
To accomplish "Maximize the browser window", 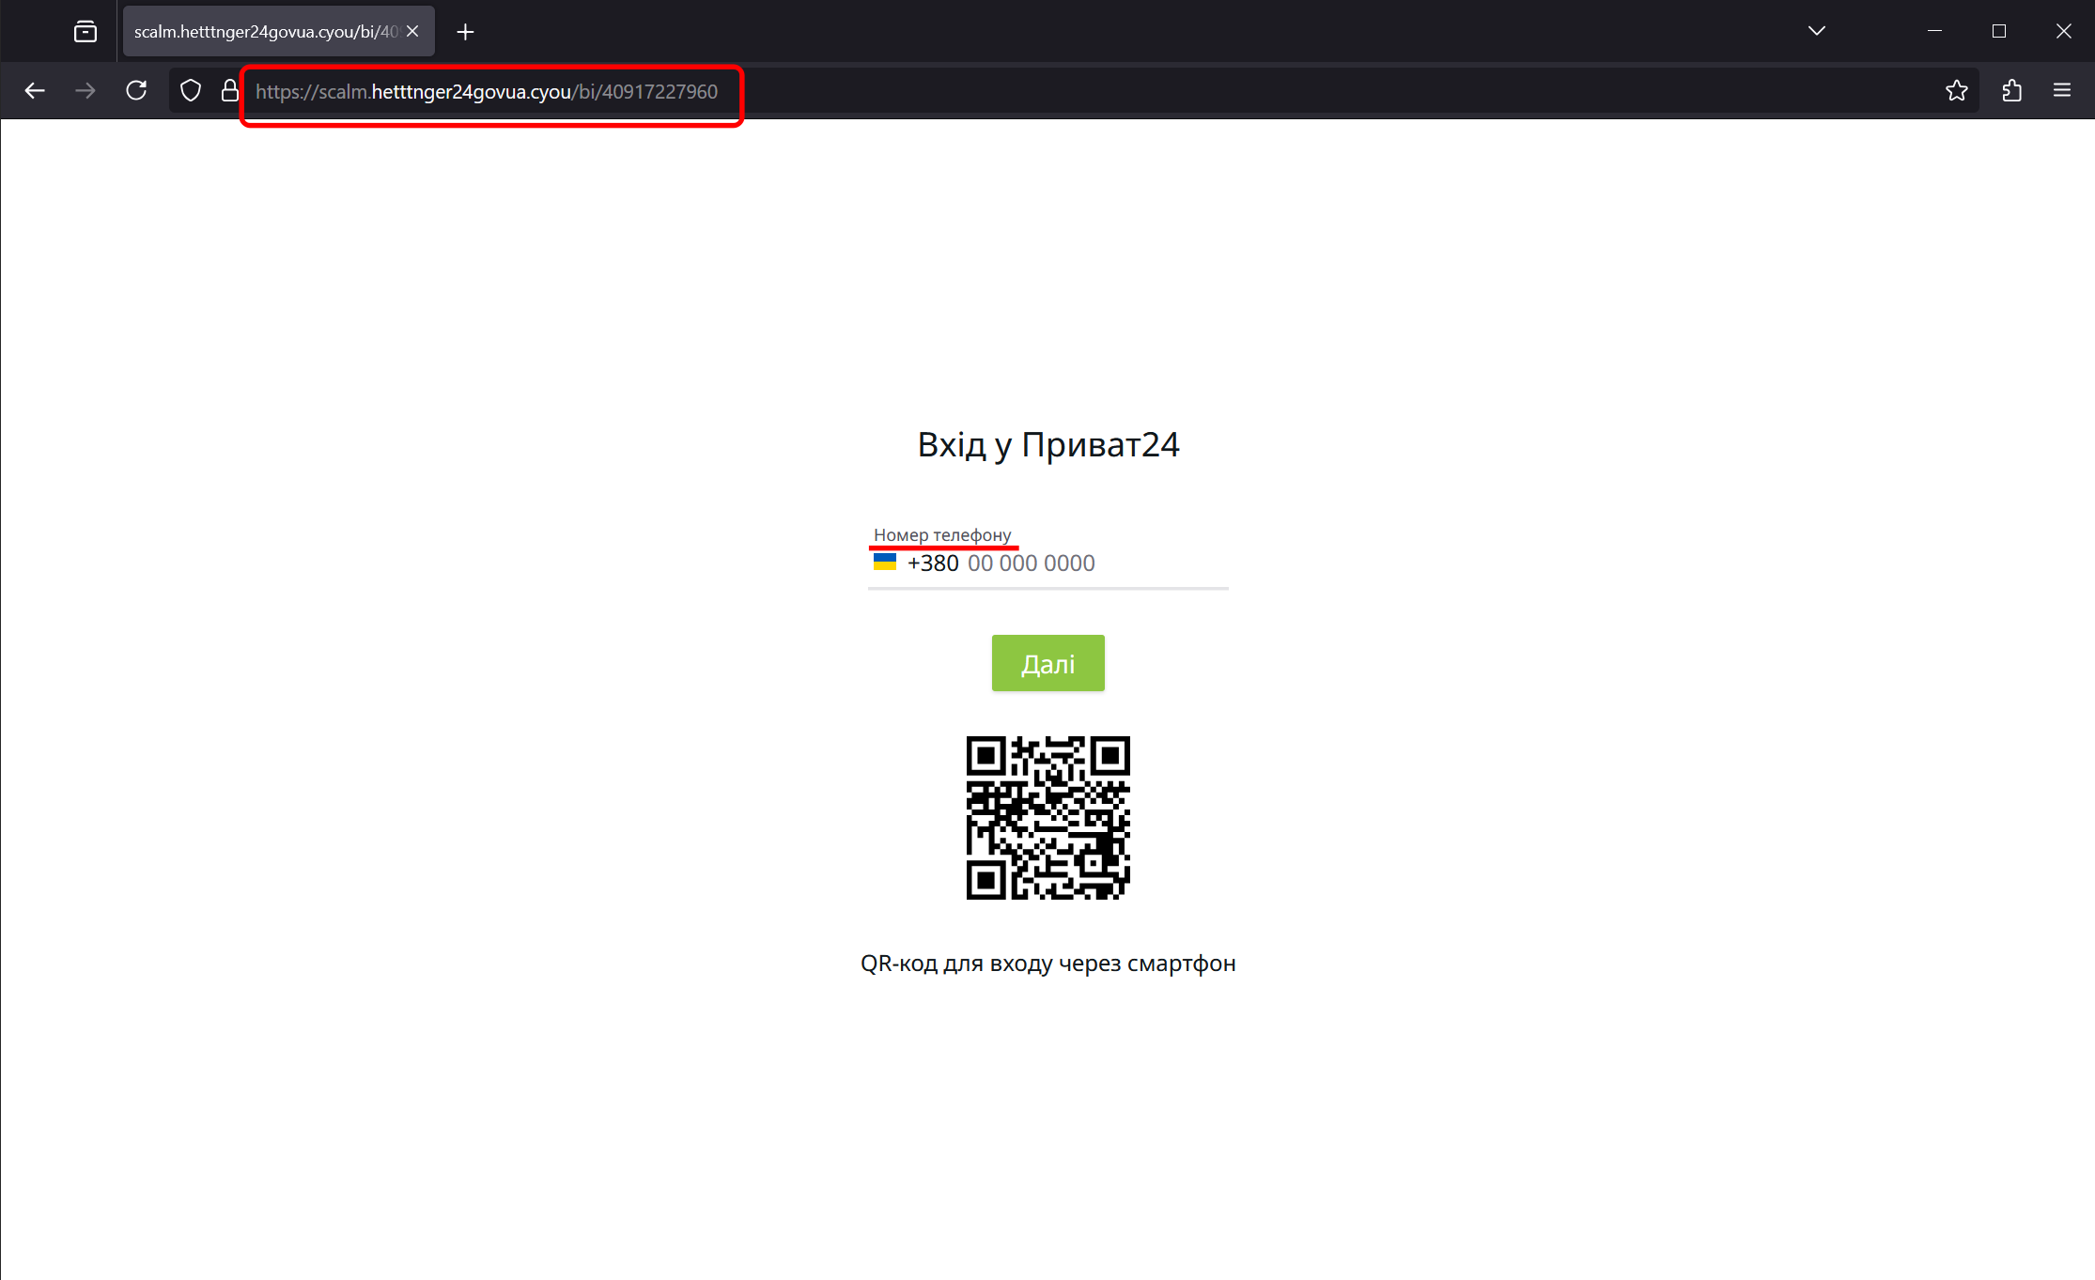I will point(1999,31).
